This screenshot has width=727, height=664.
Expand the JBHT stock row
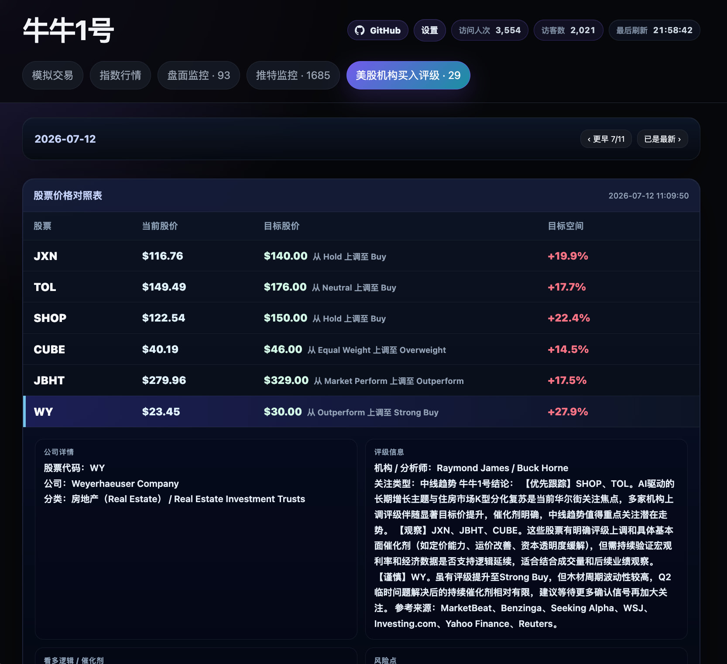[361, 380]
